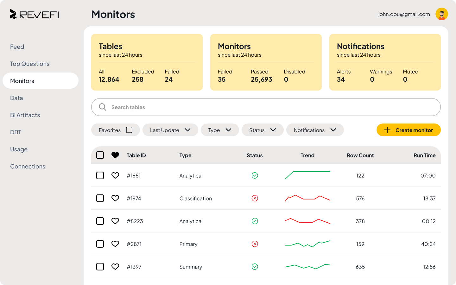The width and height of the screenshot is (456, 285).
Task: Favorite table #2871 with heart icon
Action: [x=115, y=244]
